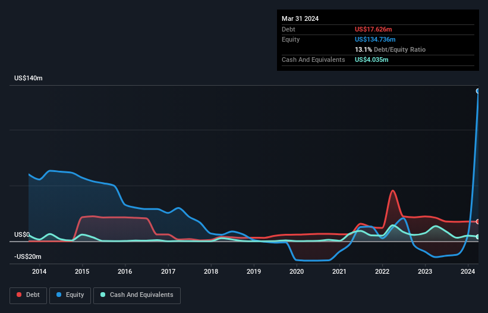Click the Debt label in tooltip
This screenshot has height=313, width=488.
point(288,29)
